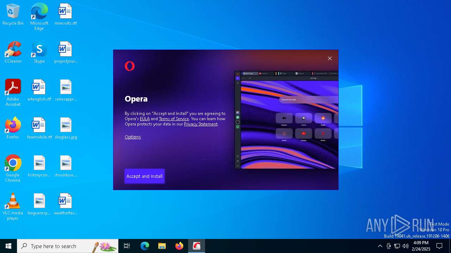Select the shoulduse... image file icon
This screenshot has height=253, width=451.
click(66, 167)
